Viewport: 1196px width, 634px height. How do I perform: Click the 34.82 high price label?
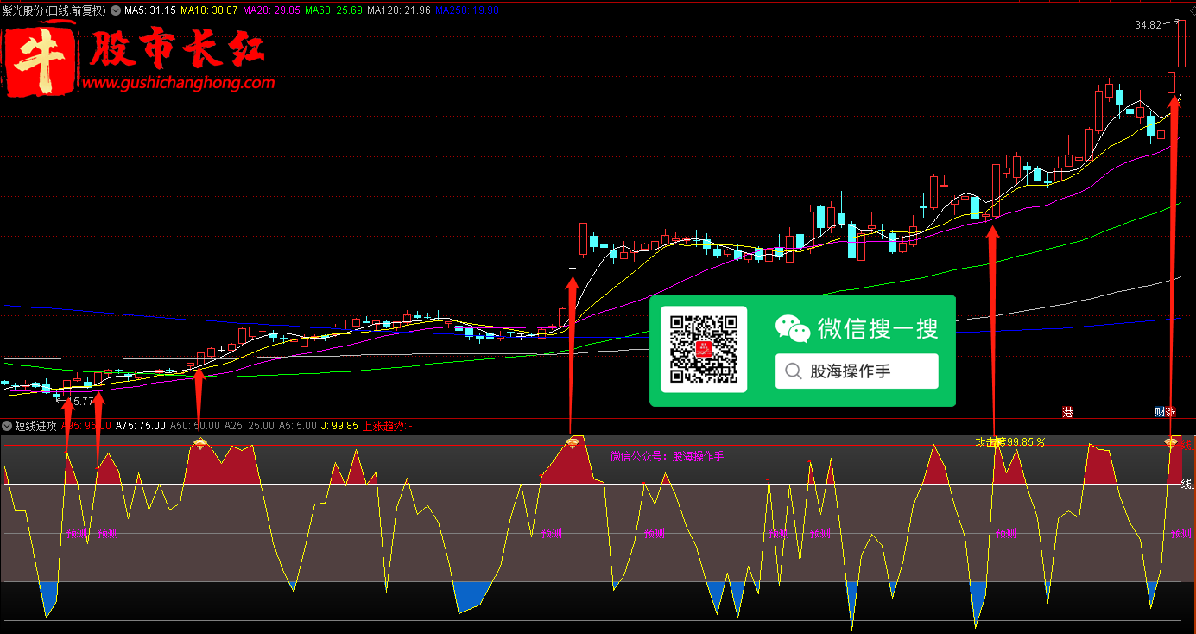pos(1148,25)
